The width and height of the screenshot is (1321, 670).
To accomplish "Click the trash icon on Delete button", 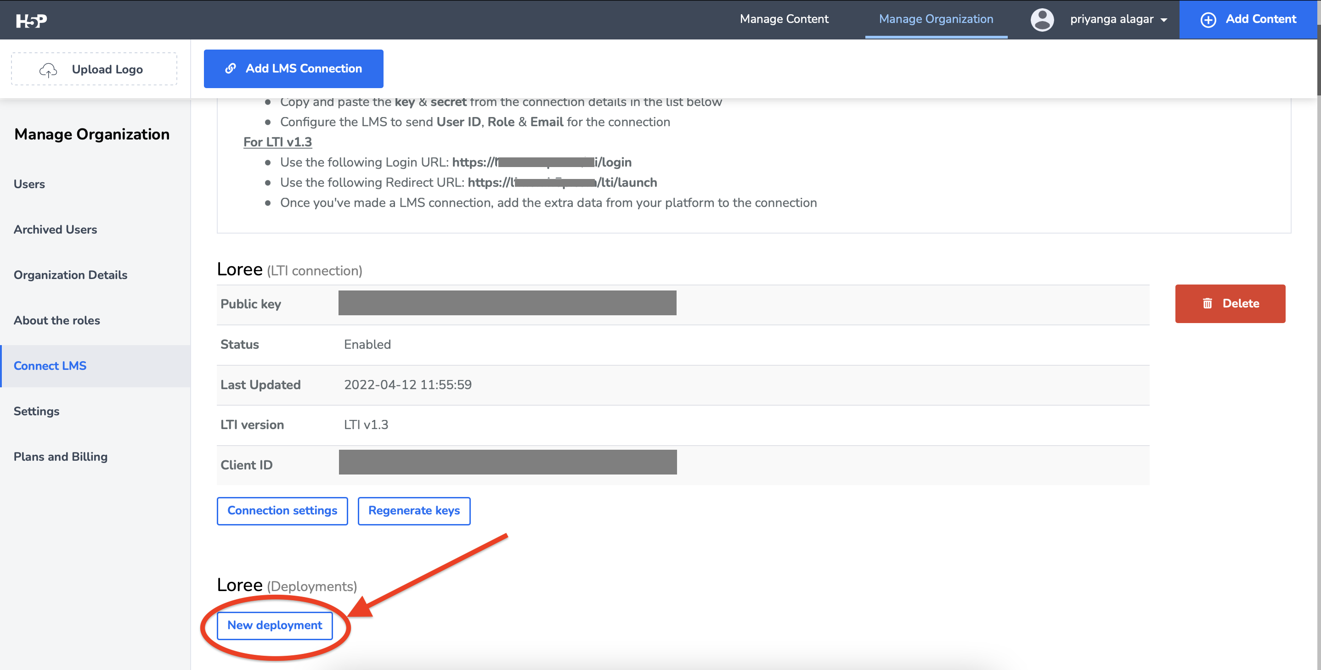I will pos(1207,303).
